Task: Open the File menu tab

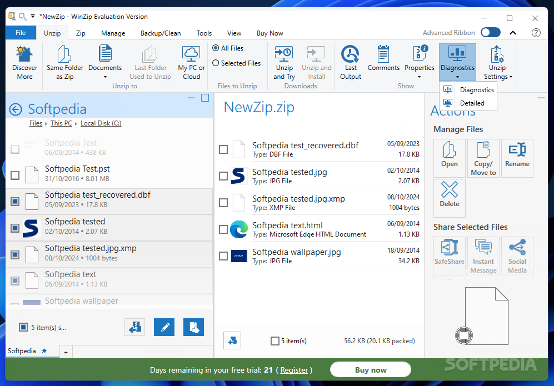Action: tap(21, 32)
